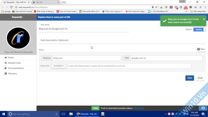Bookmark page with star icon
208x117 pixels.
[156, 7]
